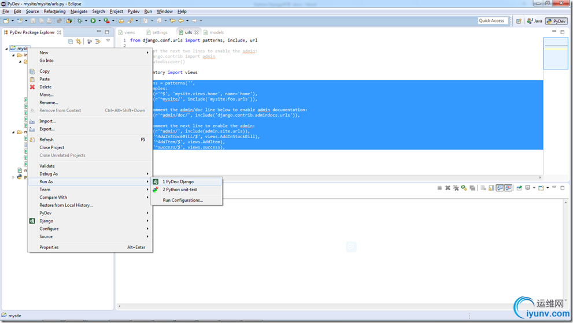This screenshot has height=323, width=573.
Task: Click the console Terminate square icon
Action: point(439,188)
